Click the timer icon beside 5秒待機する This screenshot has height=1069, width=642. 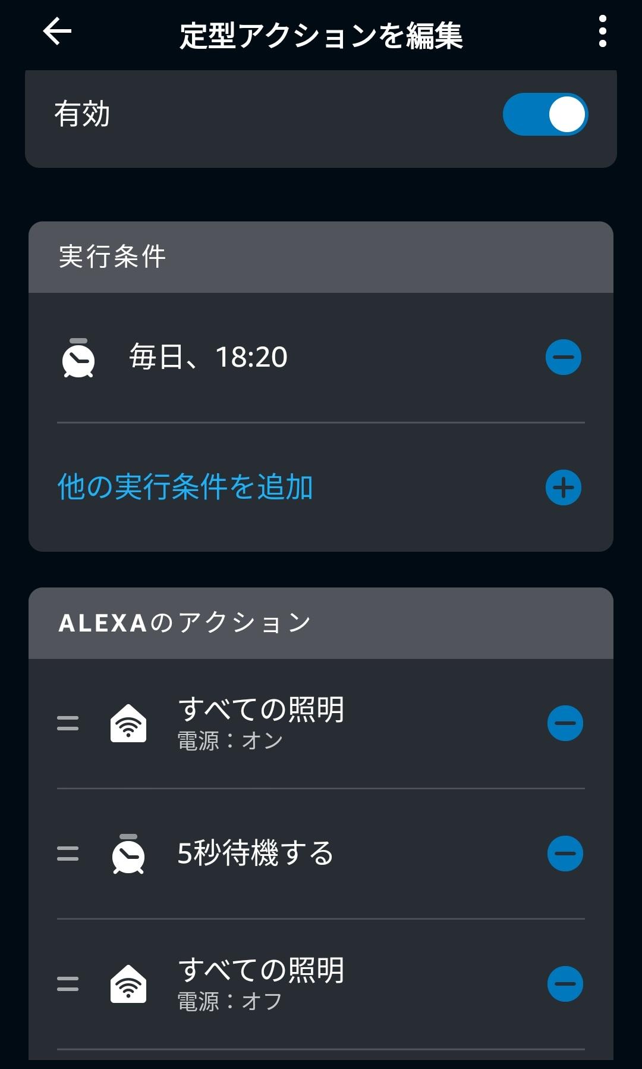point(128,854)
